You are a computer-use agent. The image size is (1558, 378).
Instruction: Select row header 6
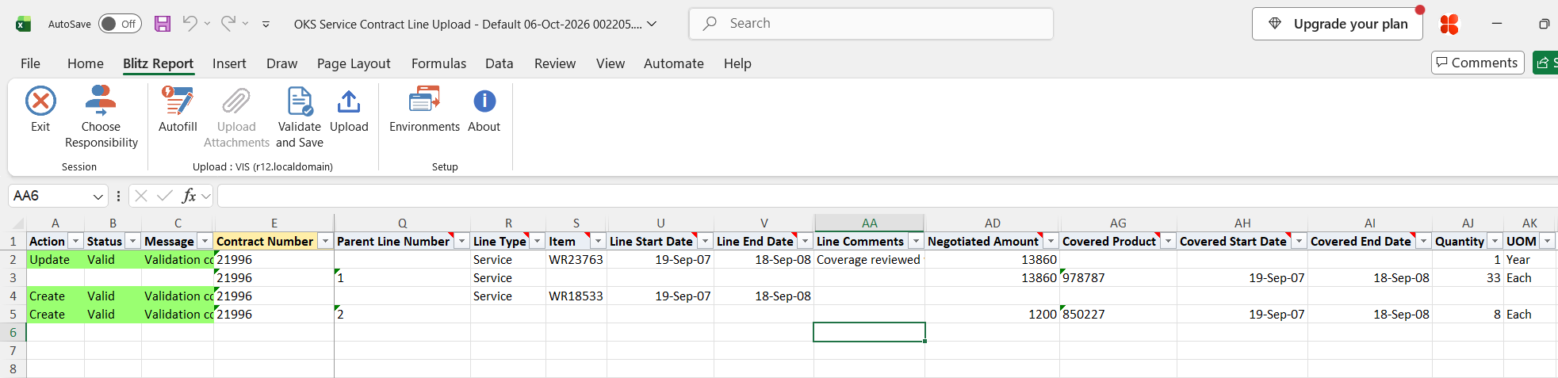(13, 333)
